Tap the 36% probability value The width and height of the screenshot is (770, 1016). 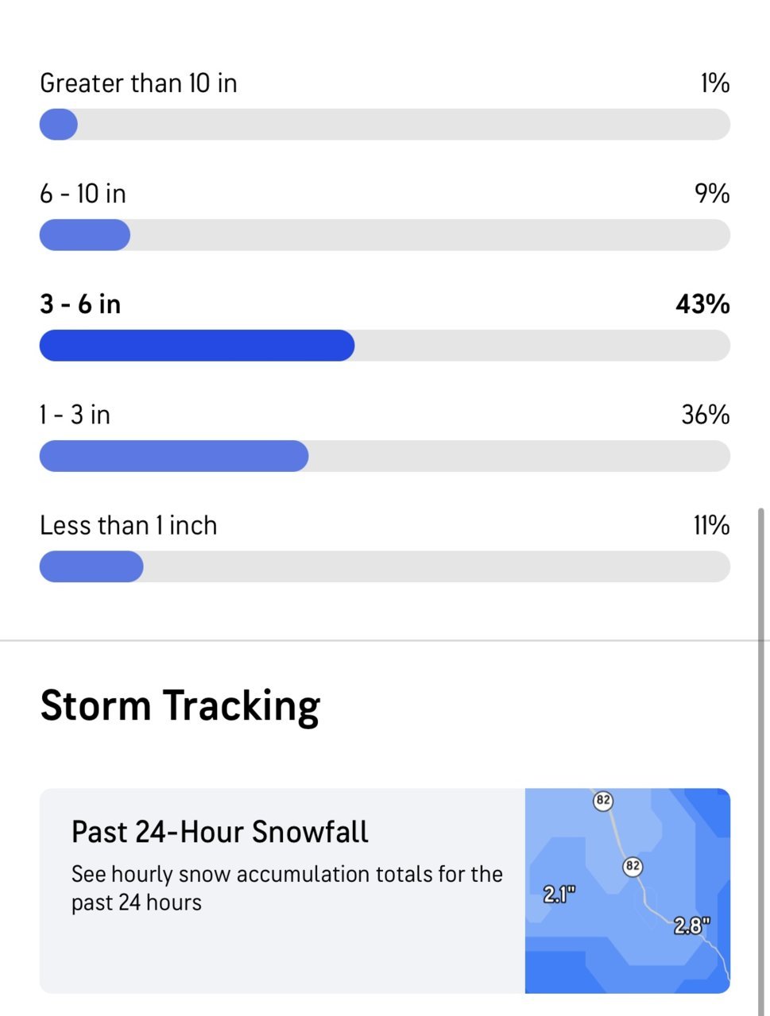point(705,415)
